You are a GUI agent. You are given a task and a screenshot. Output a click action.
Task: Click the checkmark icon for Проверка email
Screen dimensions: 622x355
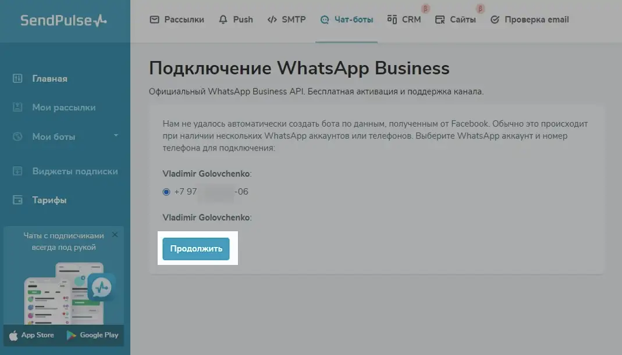click(495, 19)
